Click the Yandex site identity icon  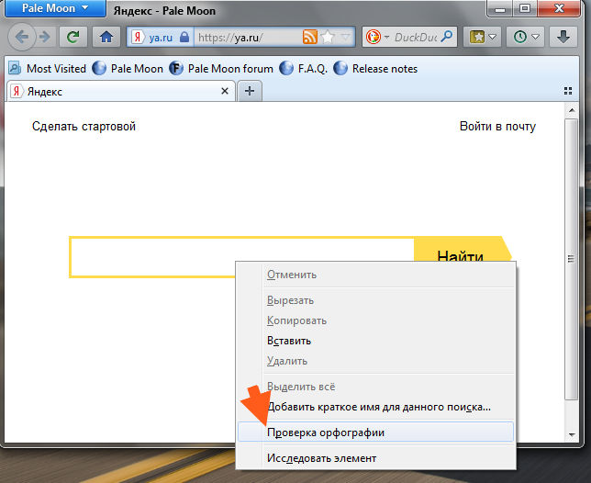(x=138, y=37)
